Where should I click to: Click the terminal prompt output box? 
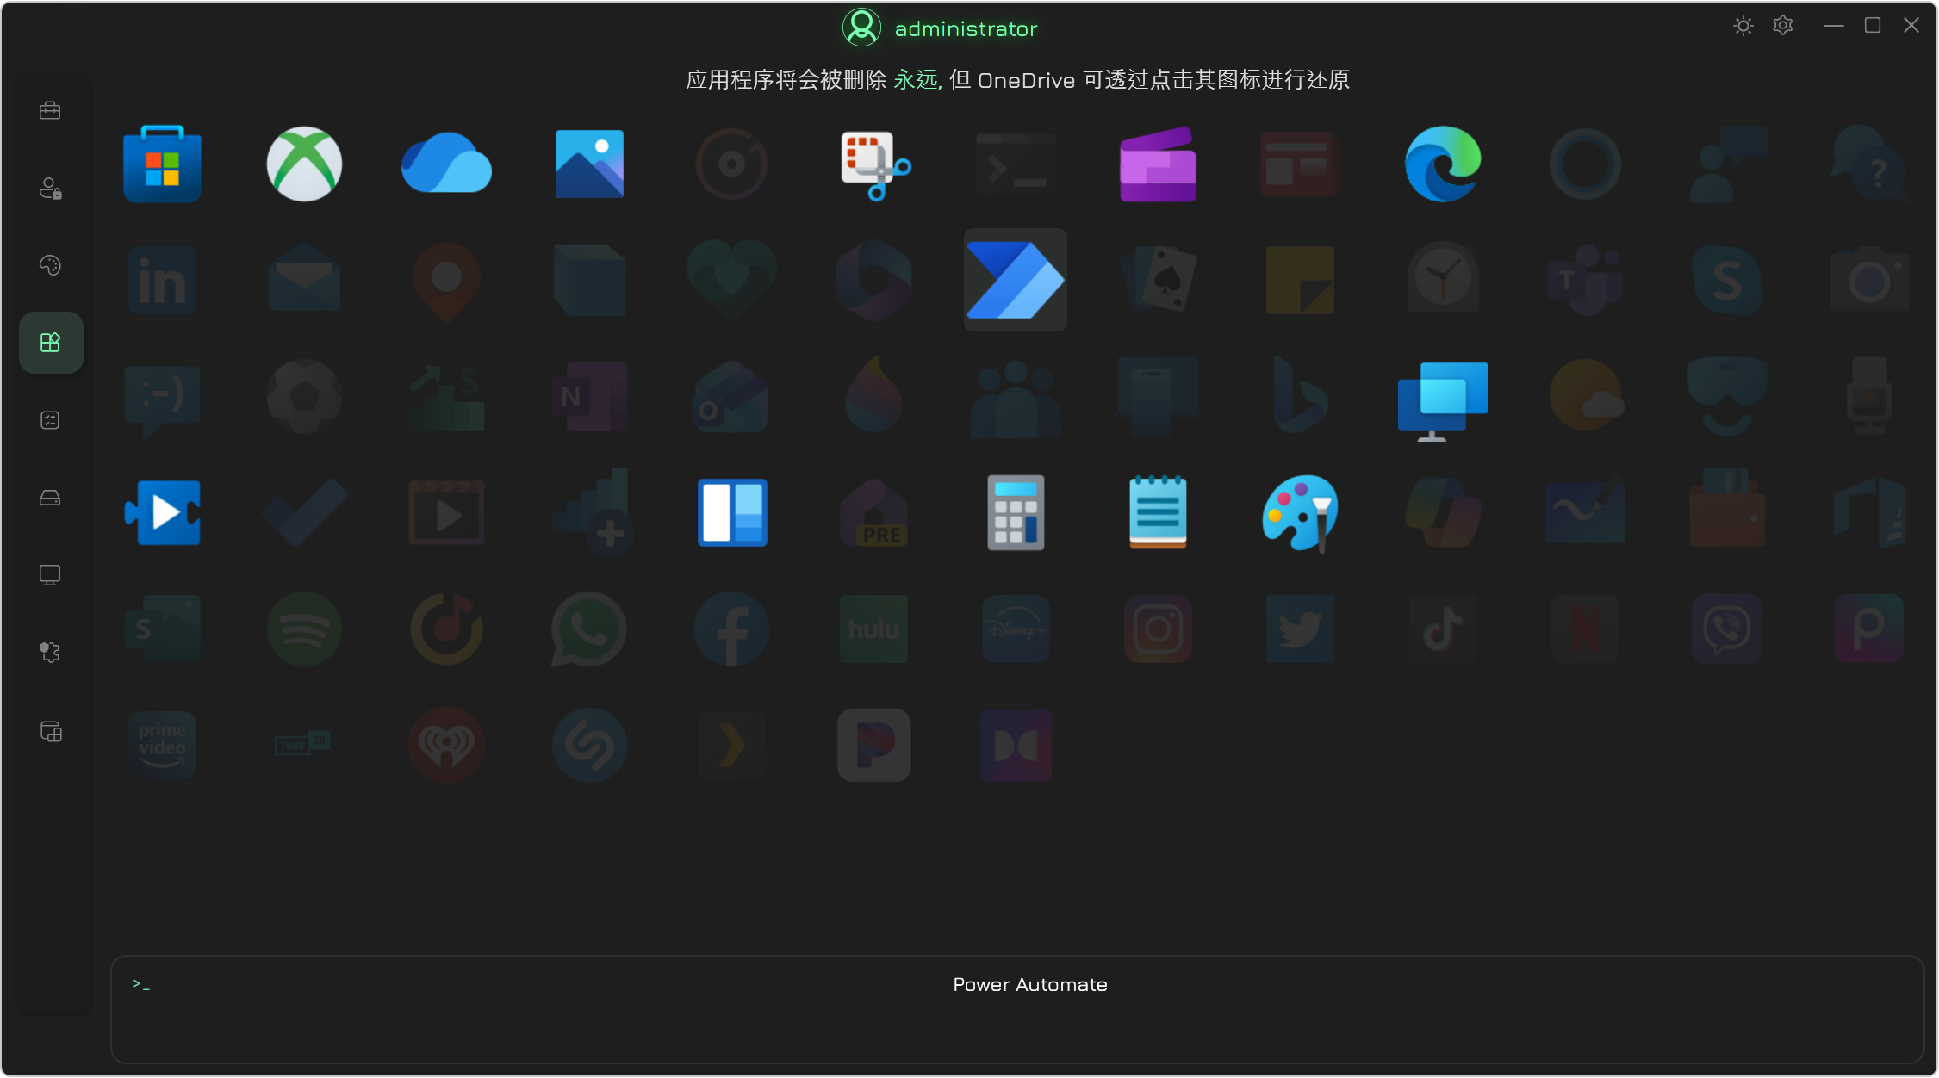pos(1016,1009)
